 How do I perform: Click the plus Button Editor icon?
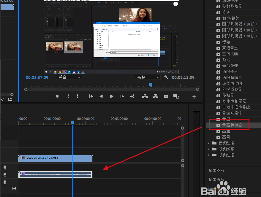[x=194, y=97]
